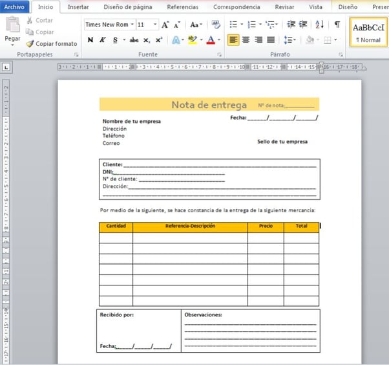Image resolution: width=389 pixels, height=365 pixels.
Task: Open underline style dropdown arrow
Action: coord(124,39)
